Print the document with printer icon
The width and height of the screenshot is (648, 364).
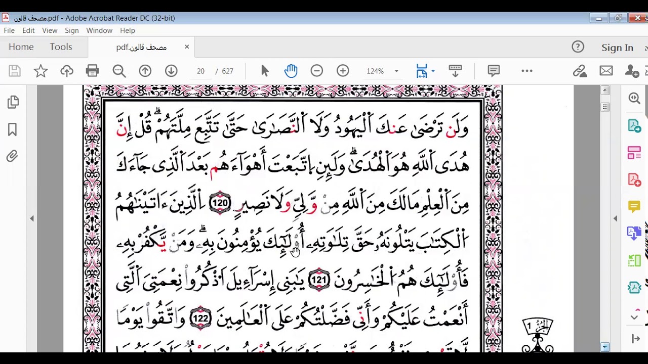[x=92, y=71]
